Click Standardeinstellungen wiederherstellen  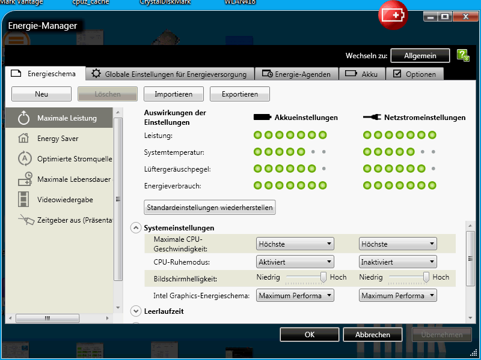click(x=209, y=208)
